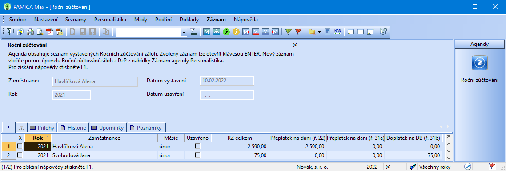
Task: Click the exit door icon in toolbar
Action: click(11, 32)
